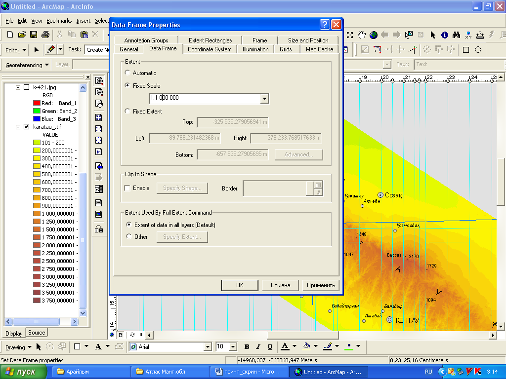Click the 101 - 200 legend color swatch

[x=37, y=143]
